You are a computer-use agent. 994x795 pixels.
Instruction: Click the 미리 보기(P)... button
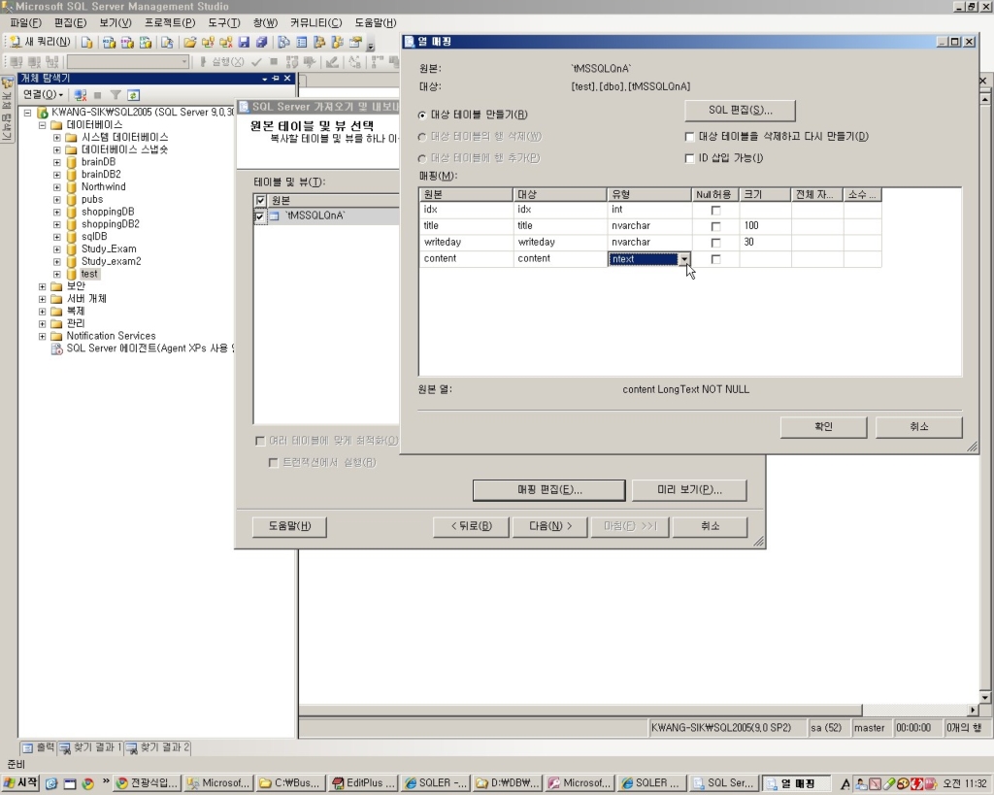(689, 490)
